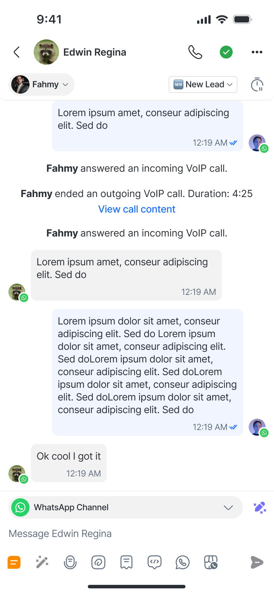274x594 pixels.
Task: Select the orange text message icon
Action: pyautogui.click(x=14, y=562)
